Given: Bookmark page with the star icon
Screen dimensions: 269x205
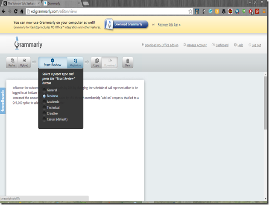Looking at the screenshot, I should [190, 12].
